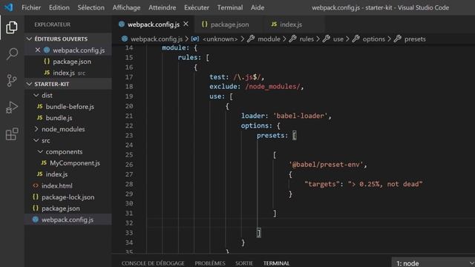Click the braces icon on package.json tab
475x267 pixels.
click(x=205, y=24)
